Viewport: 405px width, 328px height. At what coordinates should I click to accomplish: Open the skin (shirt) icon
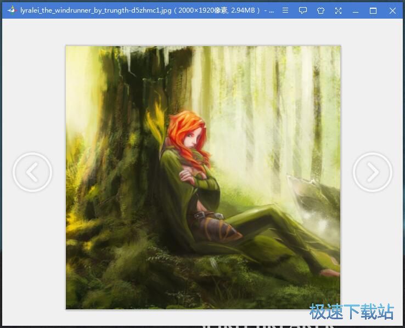coord(320,10)
